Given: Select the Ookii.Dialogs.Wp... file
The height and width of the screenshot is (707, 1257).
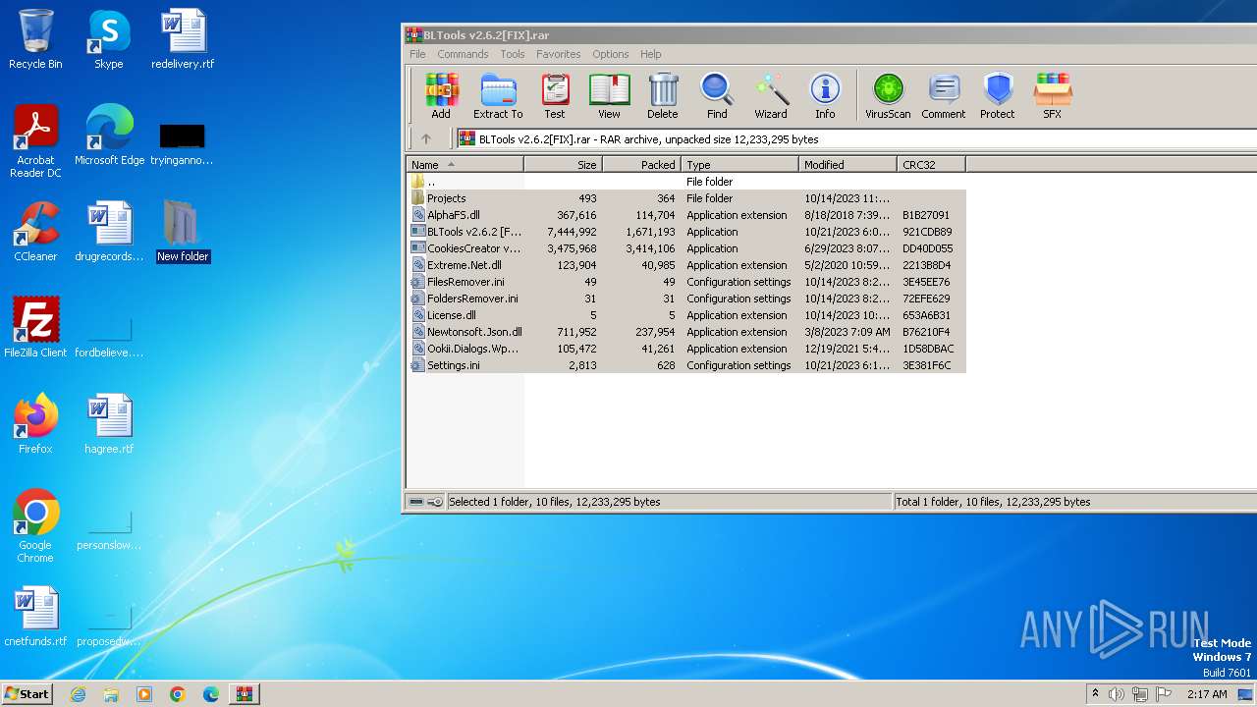Looking at the screenshot, I should click(x=685, y=349).
